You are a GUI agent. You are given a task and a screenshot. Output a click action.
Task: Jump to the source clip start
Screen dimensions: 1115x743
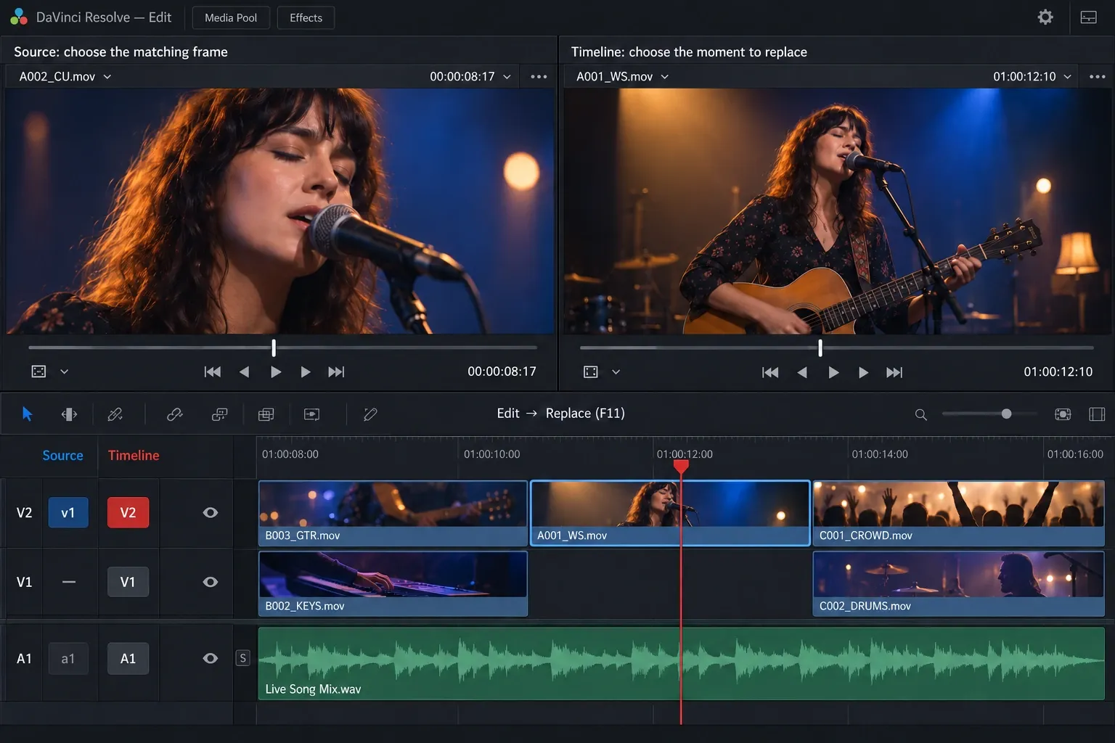212,371
